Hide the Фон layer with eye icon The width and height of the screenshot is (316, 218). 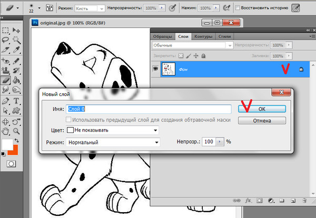[155, 69]
